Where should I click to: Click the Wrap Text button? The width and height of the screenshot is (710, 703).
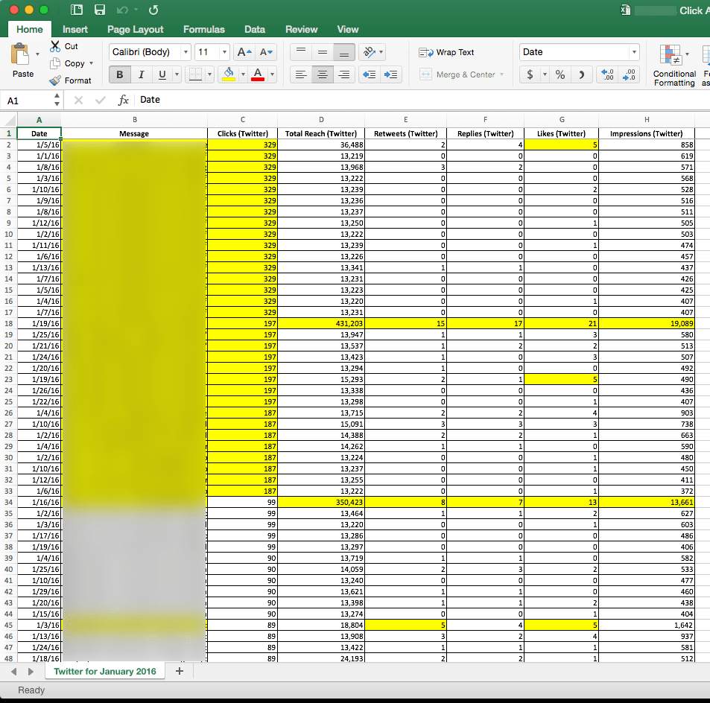tap(446, 53)
